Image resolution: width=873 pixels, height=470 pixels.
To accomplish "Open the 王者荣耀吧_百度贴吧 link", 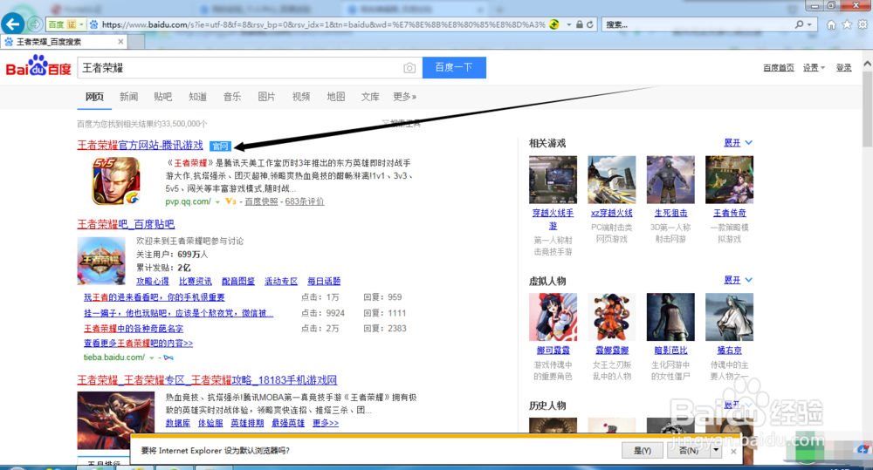I will coord(126,224).
